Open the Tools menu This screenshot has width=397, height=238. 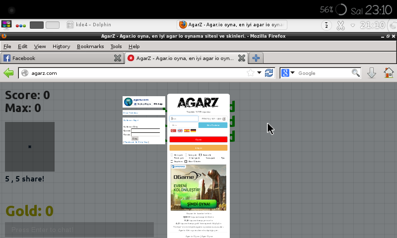tap(116, 46)
